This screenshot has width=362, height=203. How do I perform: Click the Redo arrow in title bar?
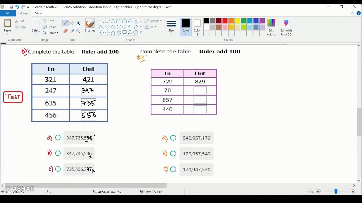[x=23, y=7]
